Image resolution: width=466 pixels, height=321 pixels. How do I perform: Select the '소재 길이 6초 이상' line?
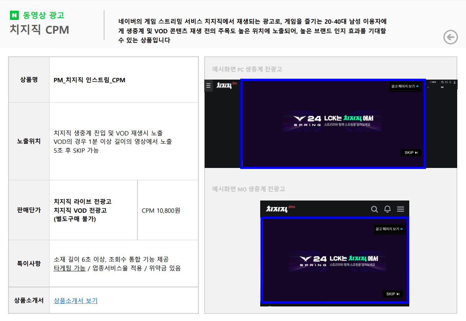(112, 259)
